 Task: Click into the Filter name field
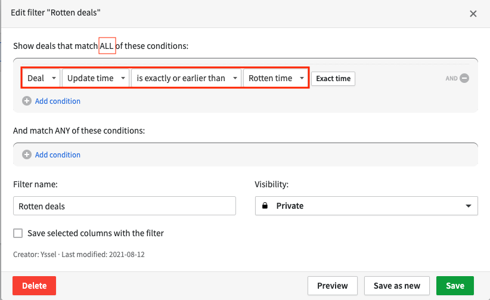tap(124, 206)
